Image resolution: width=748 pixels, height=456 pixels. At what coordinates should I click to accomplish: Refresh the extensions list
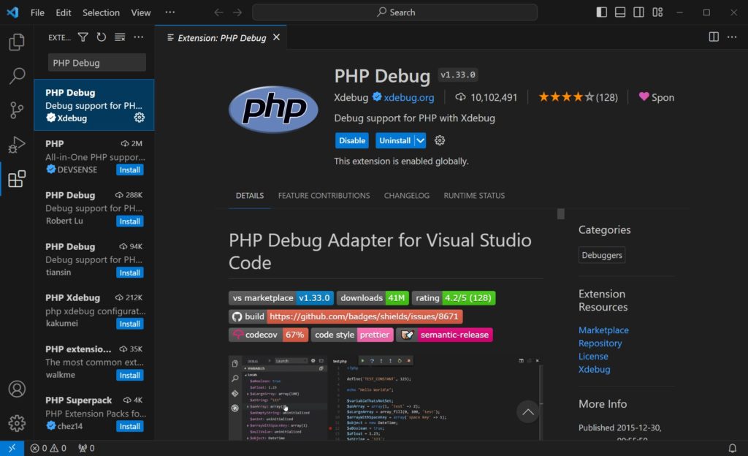[101, 37]
